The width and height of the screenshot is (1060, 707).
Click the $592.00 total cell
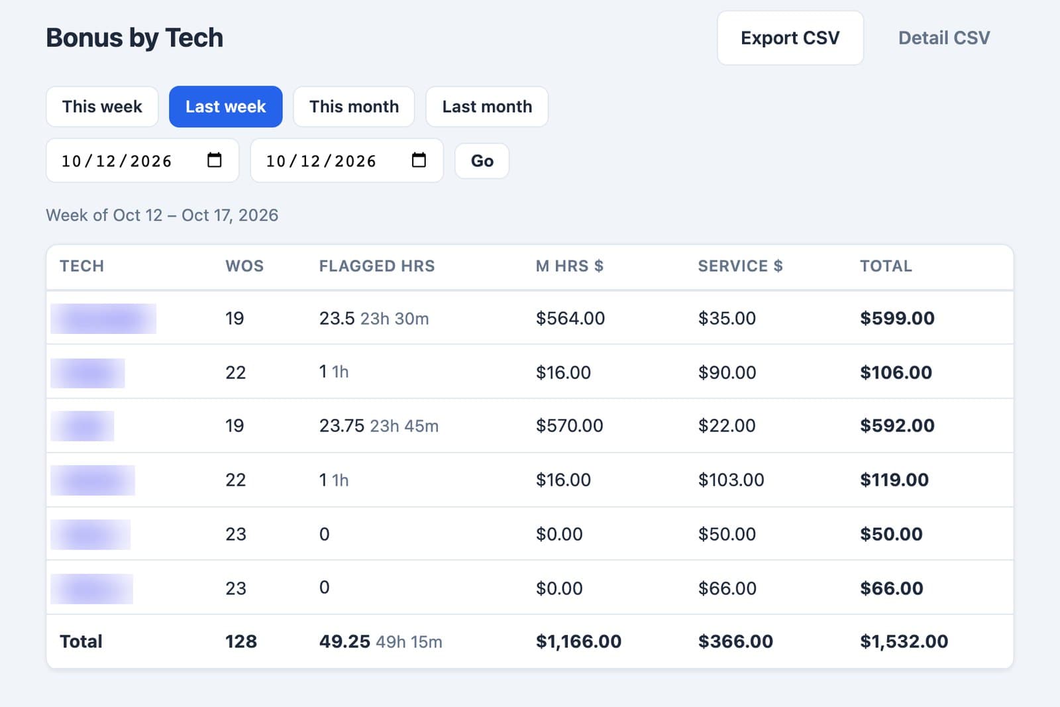(897, 426)
